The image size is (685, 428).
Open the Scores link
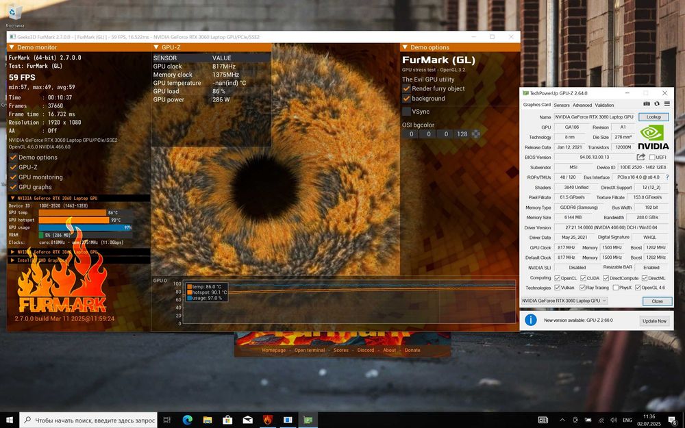point(340,350)
